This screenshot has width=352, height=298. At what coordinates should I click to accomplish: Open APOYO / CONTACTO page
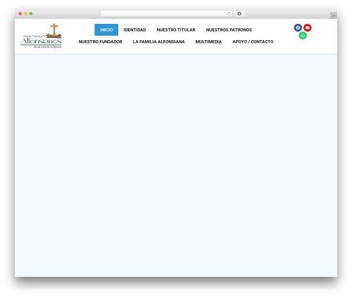pyautogui.click(x=253, y=42)
